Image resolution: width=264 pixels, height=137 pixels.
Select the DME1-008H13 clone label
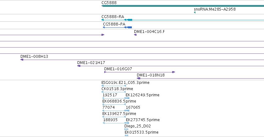coord(34,57)
